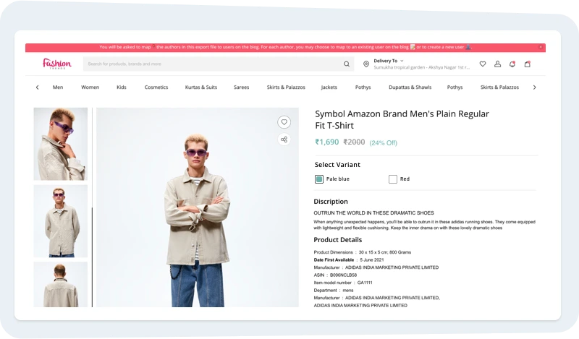Dismiss the pink notification banner
Viewport: 579px width, 339px height.
click(541, 47)
